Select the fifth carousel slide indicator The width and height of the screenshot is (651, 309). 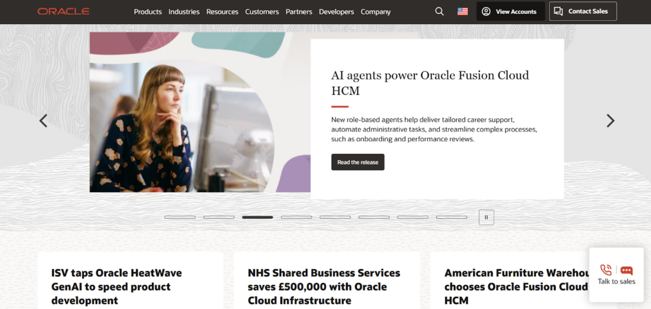[x=335, y=217]
